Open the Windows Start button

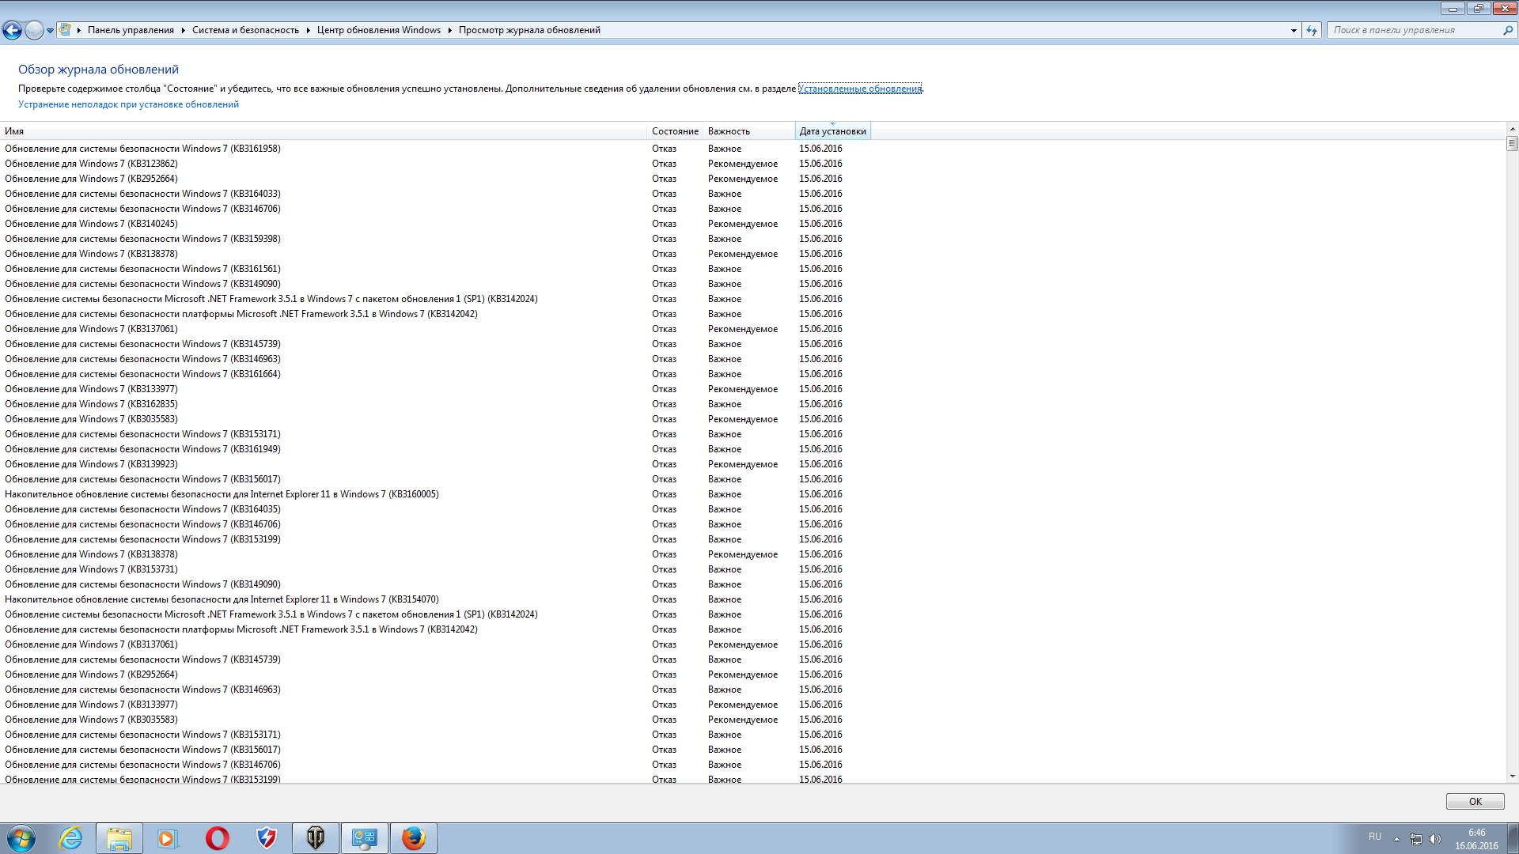[x=21, y=838]
